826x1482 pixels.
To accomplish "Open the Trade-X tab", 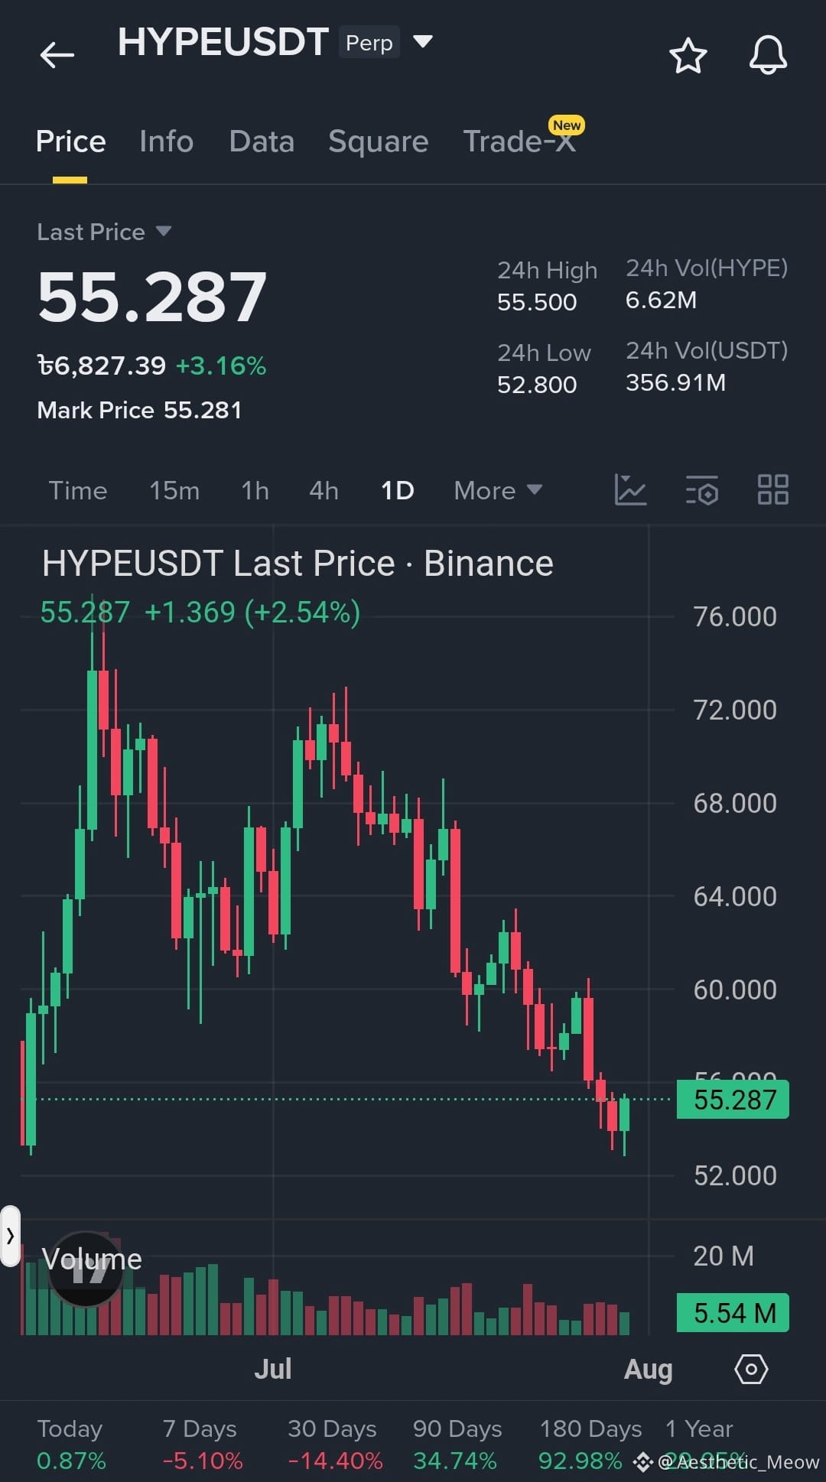I will pyautogui.click(x=519, y=141).
